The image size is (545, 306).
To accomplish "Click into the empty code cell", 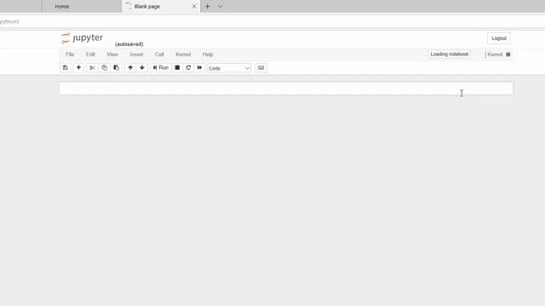I will (x=286, y=88).
